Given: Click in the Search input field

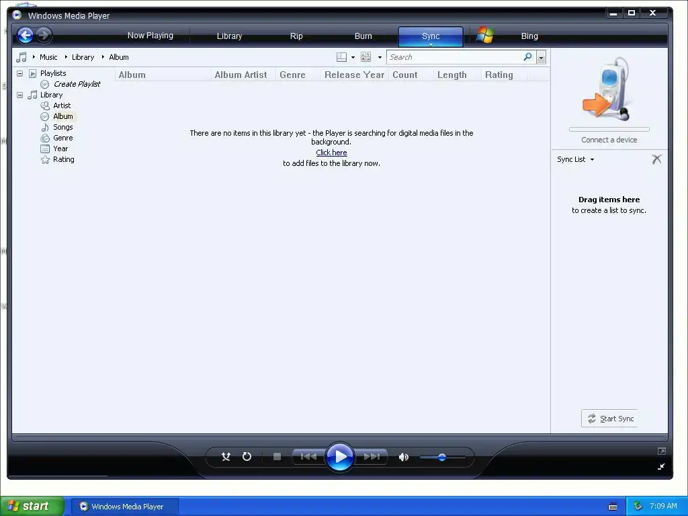Looking at the screenshot, I should pyautogui.click(x=455, y=57).
